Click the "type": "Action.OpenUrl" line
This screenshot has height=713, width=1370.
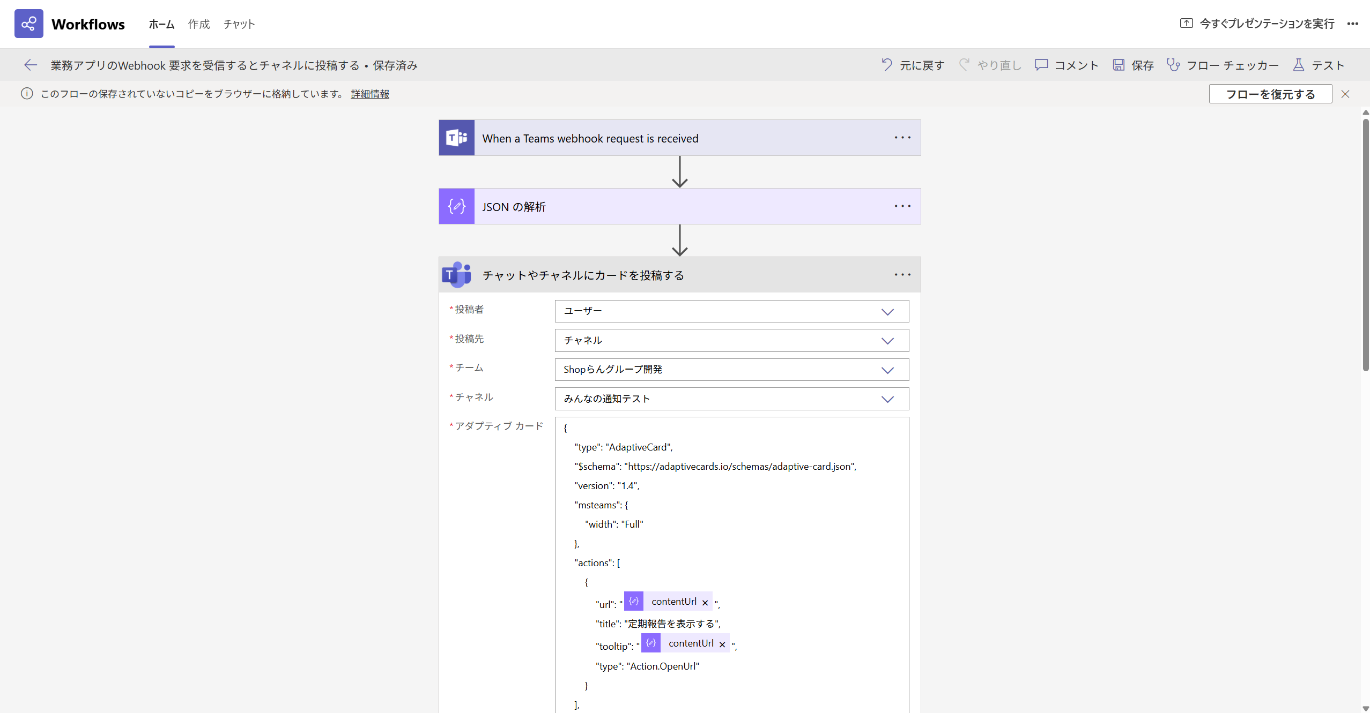click(648, 666)
